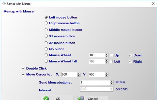
Task: Select the Right mouse button option
Action: pyautogui.click(x=46, y=23)
